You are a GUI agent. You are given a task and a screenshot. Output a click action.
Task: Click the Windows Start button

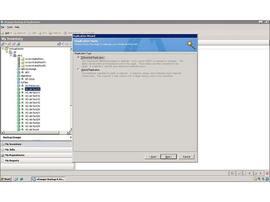coord(6,179)
